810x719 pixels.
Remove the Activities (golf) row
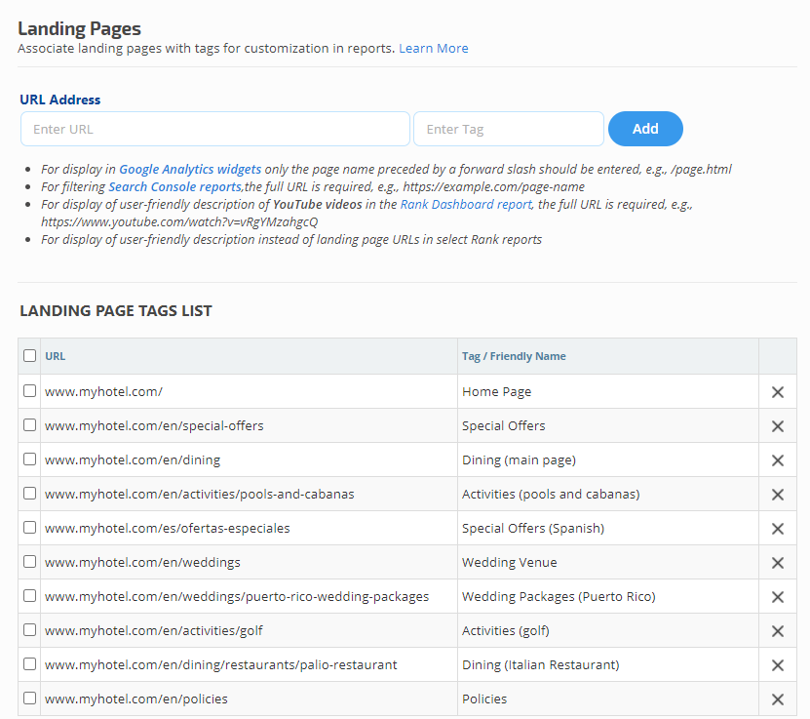pos(778,631)
